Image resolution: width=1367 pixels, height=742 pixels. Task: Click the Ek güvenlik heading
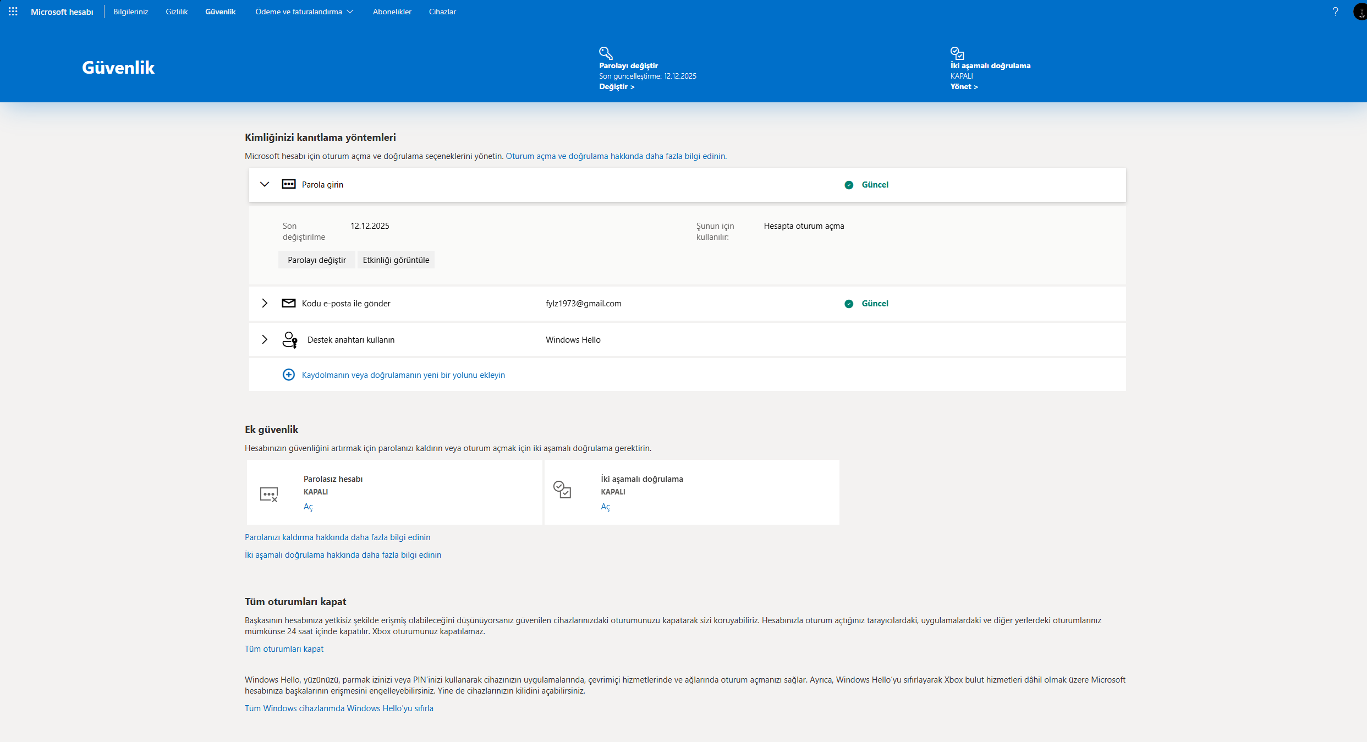point(271,430)
